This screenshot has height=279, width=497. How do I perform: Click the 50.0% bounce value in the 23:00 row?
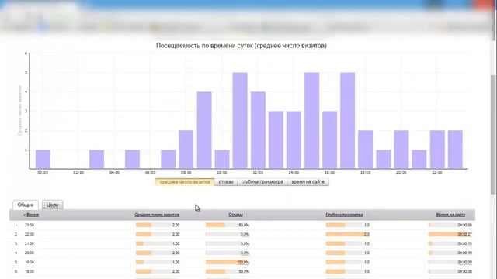(244, 225)
